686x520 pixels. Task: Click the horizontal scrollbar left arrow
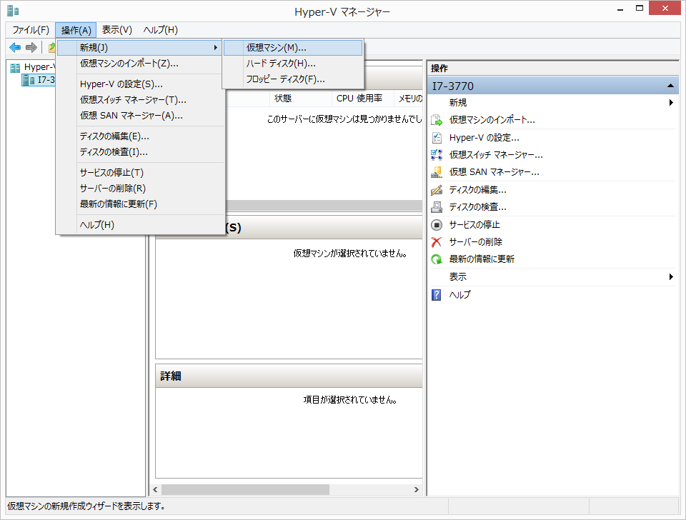click(x=155, y=490)
